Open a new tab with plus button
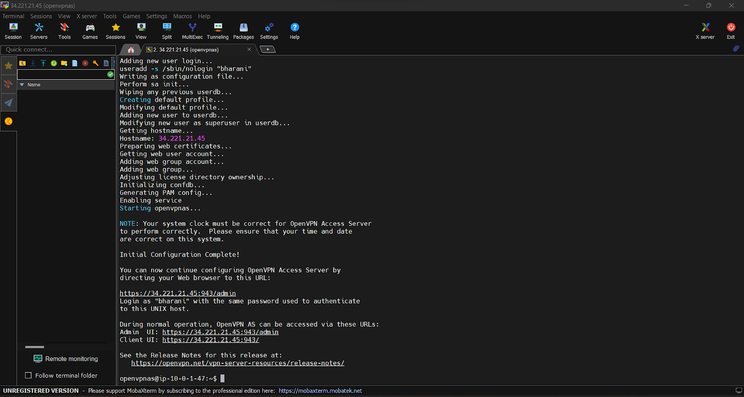The height and width of the screenshot is (397, 744). tap(267, 49)
